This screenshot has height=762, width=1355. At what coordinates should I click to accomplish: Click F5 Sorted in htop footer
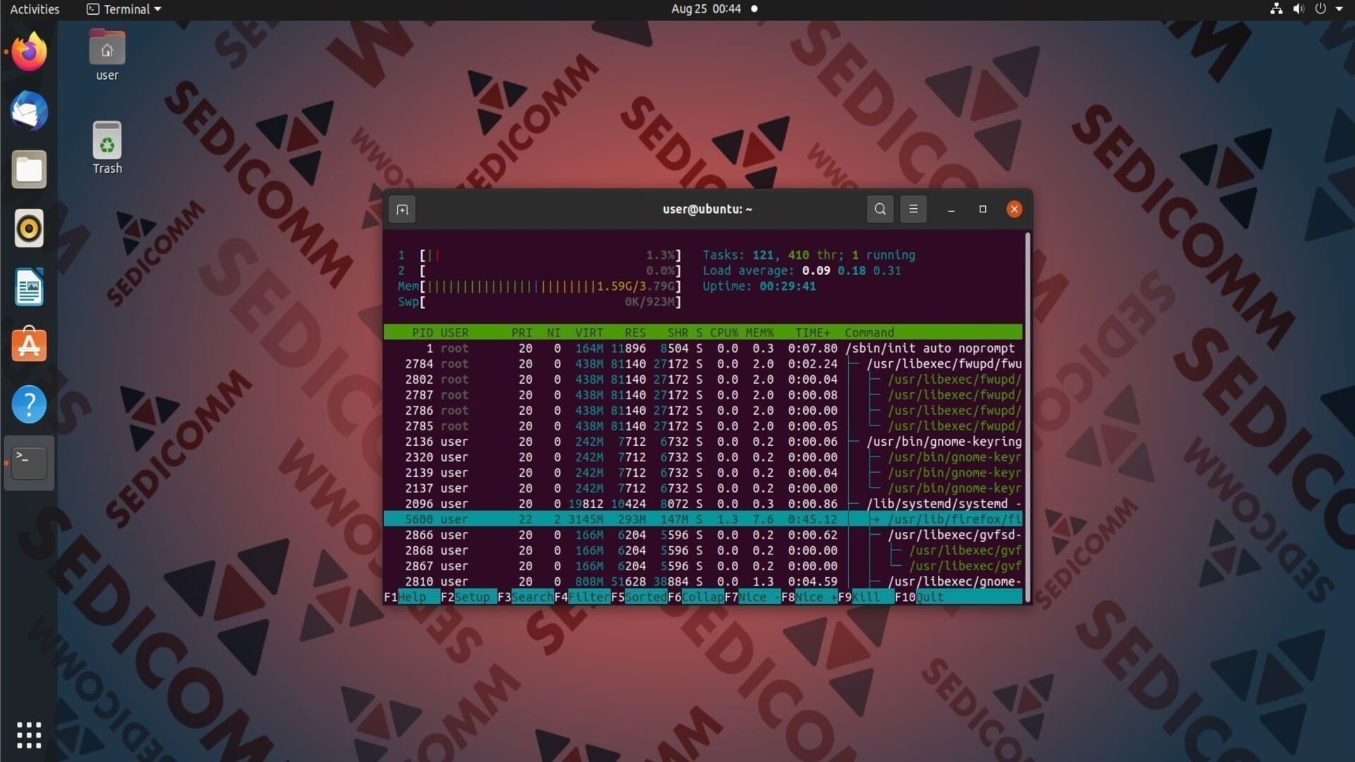tap(639, 597)
